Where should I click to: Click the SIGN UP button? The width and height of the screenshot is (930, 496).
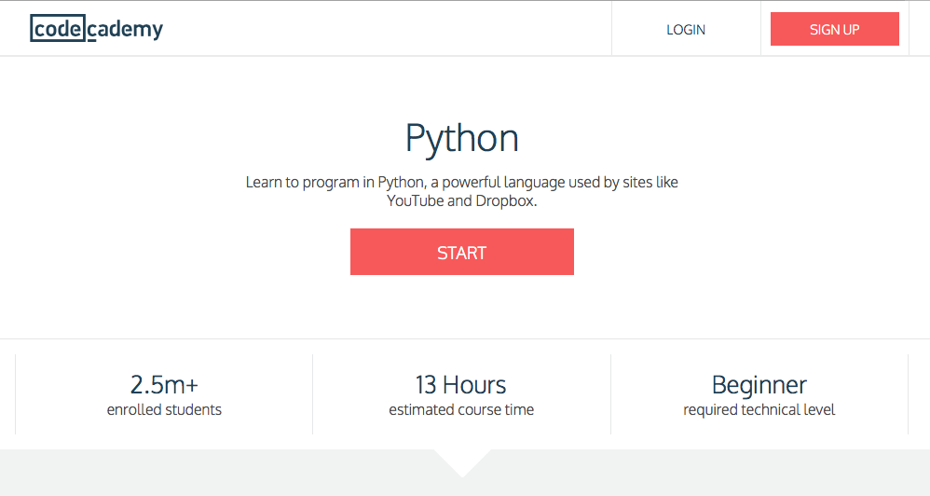pos(835,29)
